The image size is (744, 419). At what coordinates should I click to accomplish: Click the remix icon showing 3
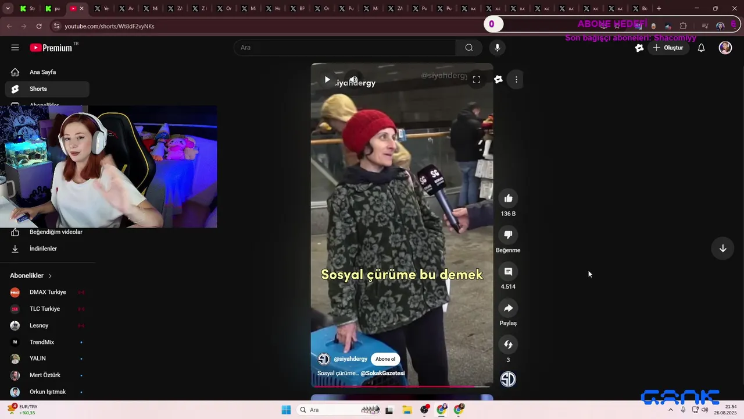(x=508, y=345)
